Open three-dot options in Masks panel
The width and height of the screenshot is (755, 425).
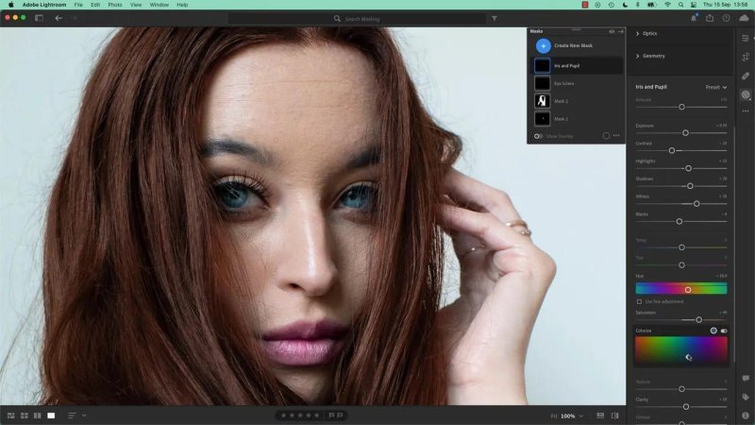click(616, 136)
